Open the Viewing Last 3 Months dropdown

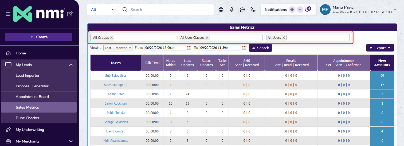(118, 48)
